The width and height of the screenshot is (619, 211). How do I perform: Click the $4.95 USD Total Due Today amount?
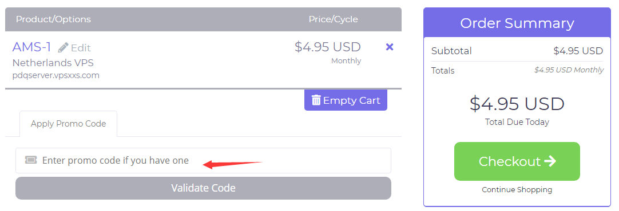pos(517,104)
